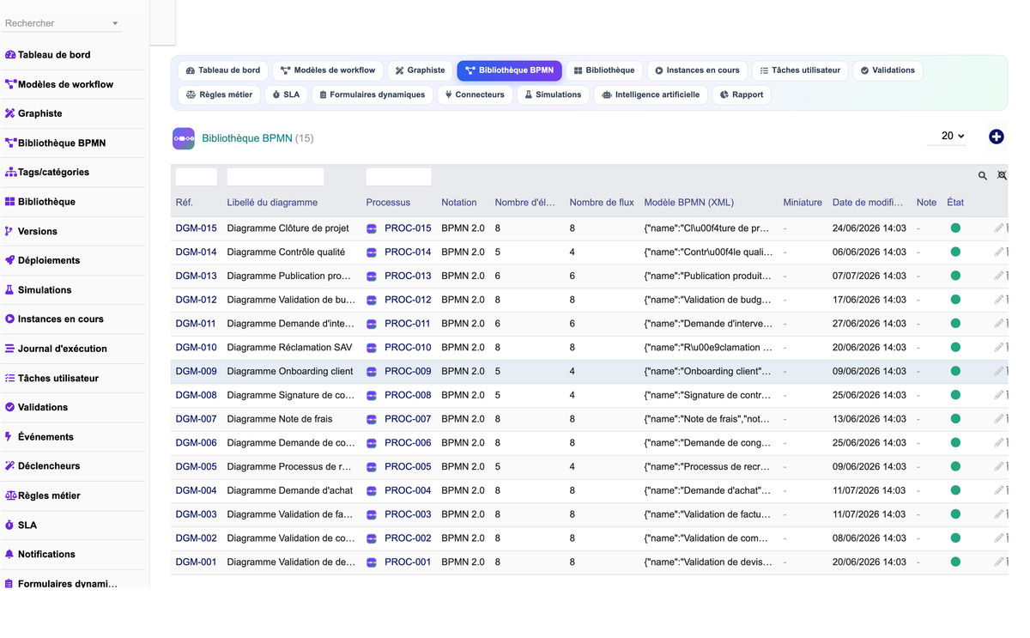Open Journal d'exécution in sidebar
This screenshot has height=638, width=1030.
(x=56, y=349)
